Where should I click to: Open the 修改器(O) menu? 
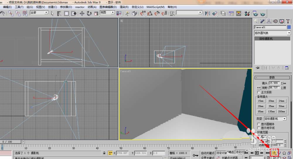pos(66,7)
